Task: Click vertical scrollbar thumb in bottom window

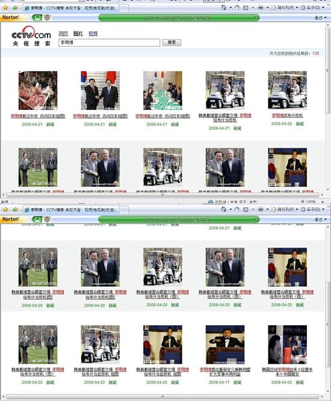Action: pyautogui.click(x=327, y=324)
